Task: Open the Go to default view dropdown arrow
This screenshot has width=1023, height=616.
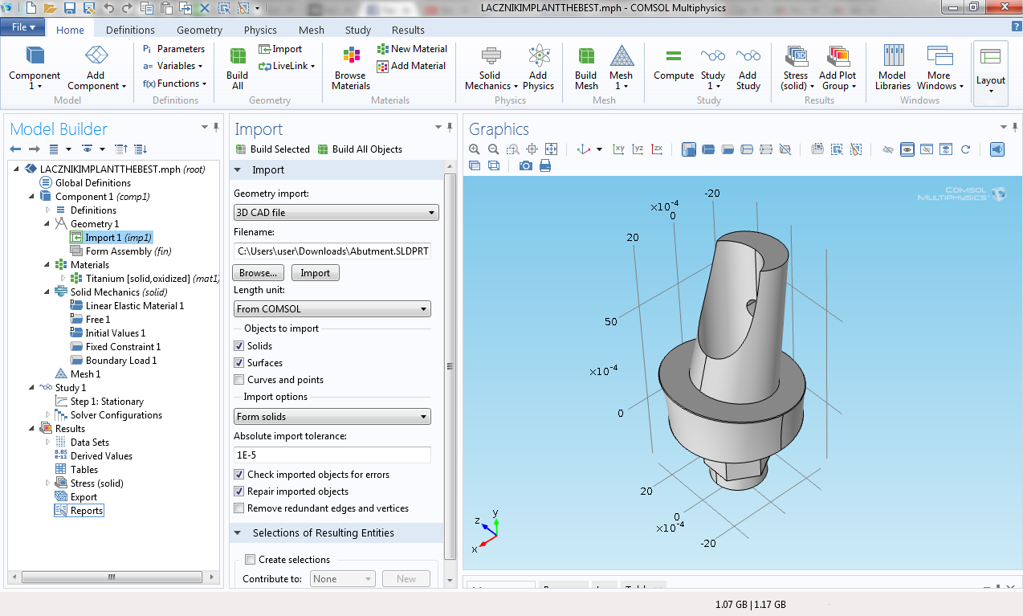Action: pos(599,149)
